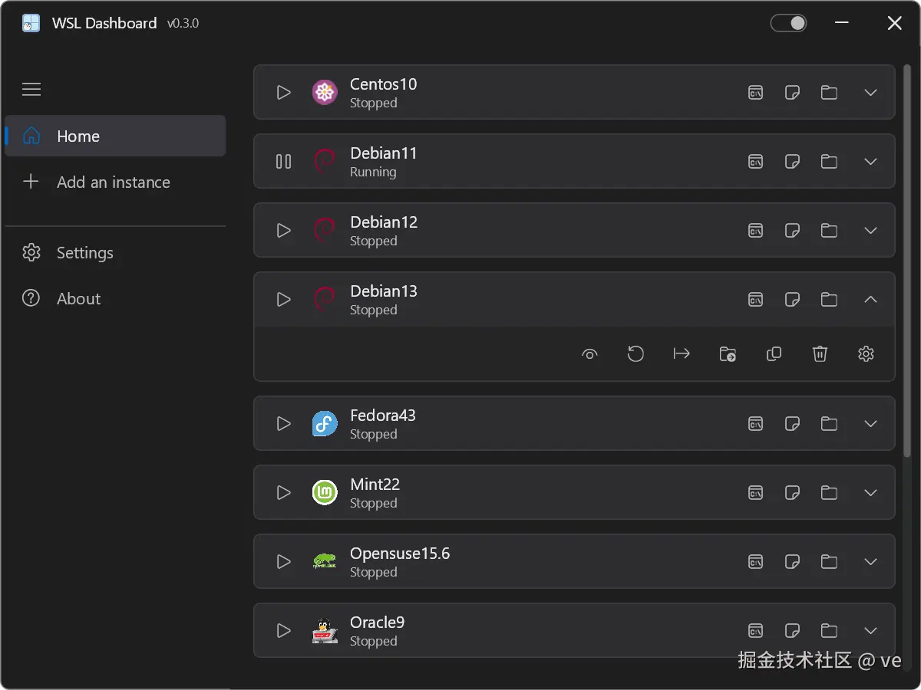Viewport: 921px width, 690px height.
Task: Go to the About page
Action: pyautogui.click(x=78, y=299)
